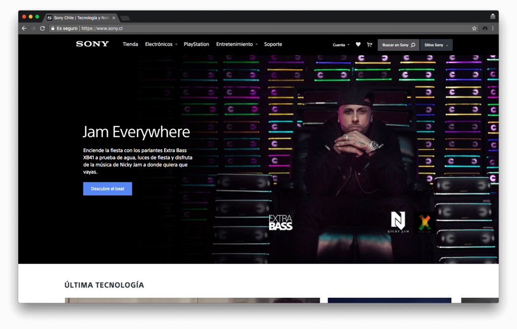
Task: Expand the Electrónicos dropdown menu
Action: [161, 44]
